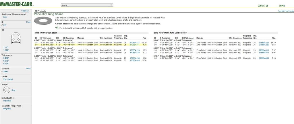Open the ORDER menu
The width and height of the screenshot is (294, 124).
tap(282, 6)
